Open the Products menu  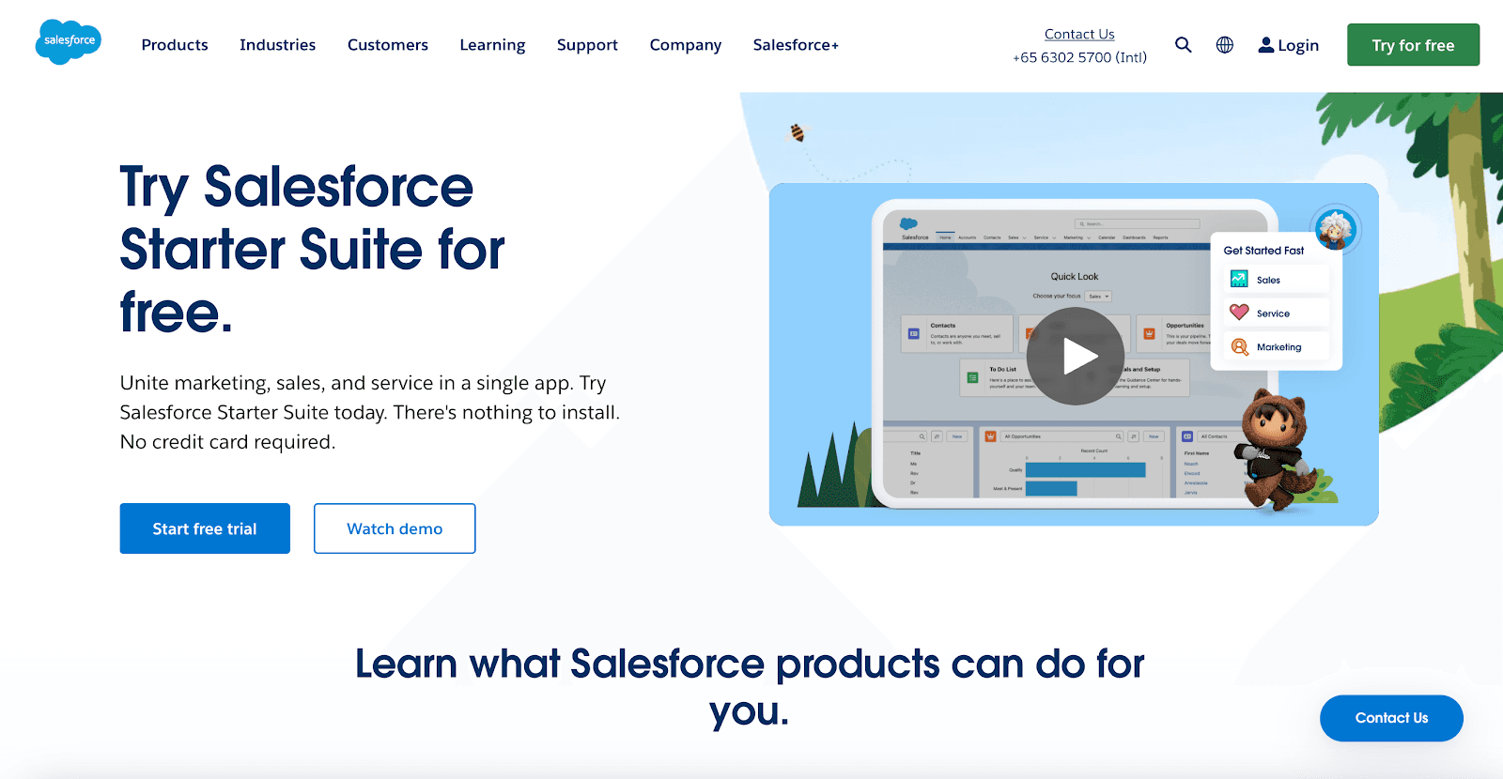[x=175, y=45]
